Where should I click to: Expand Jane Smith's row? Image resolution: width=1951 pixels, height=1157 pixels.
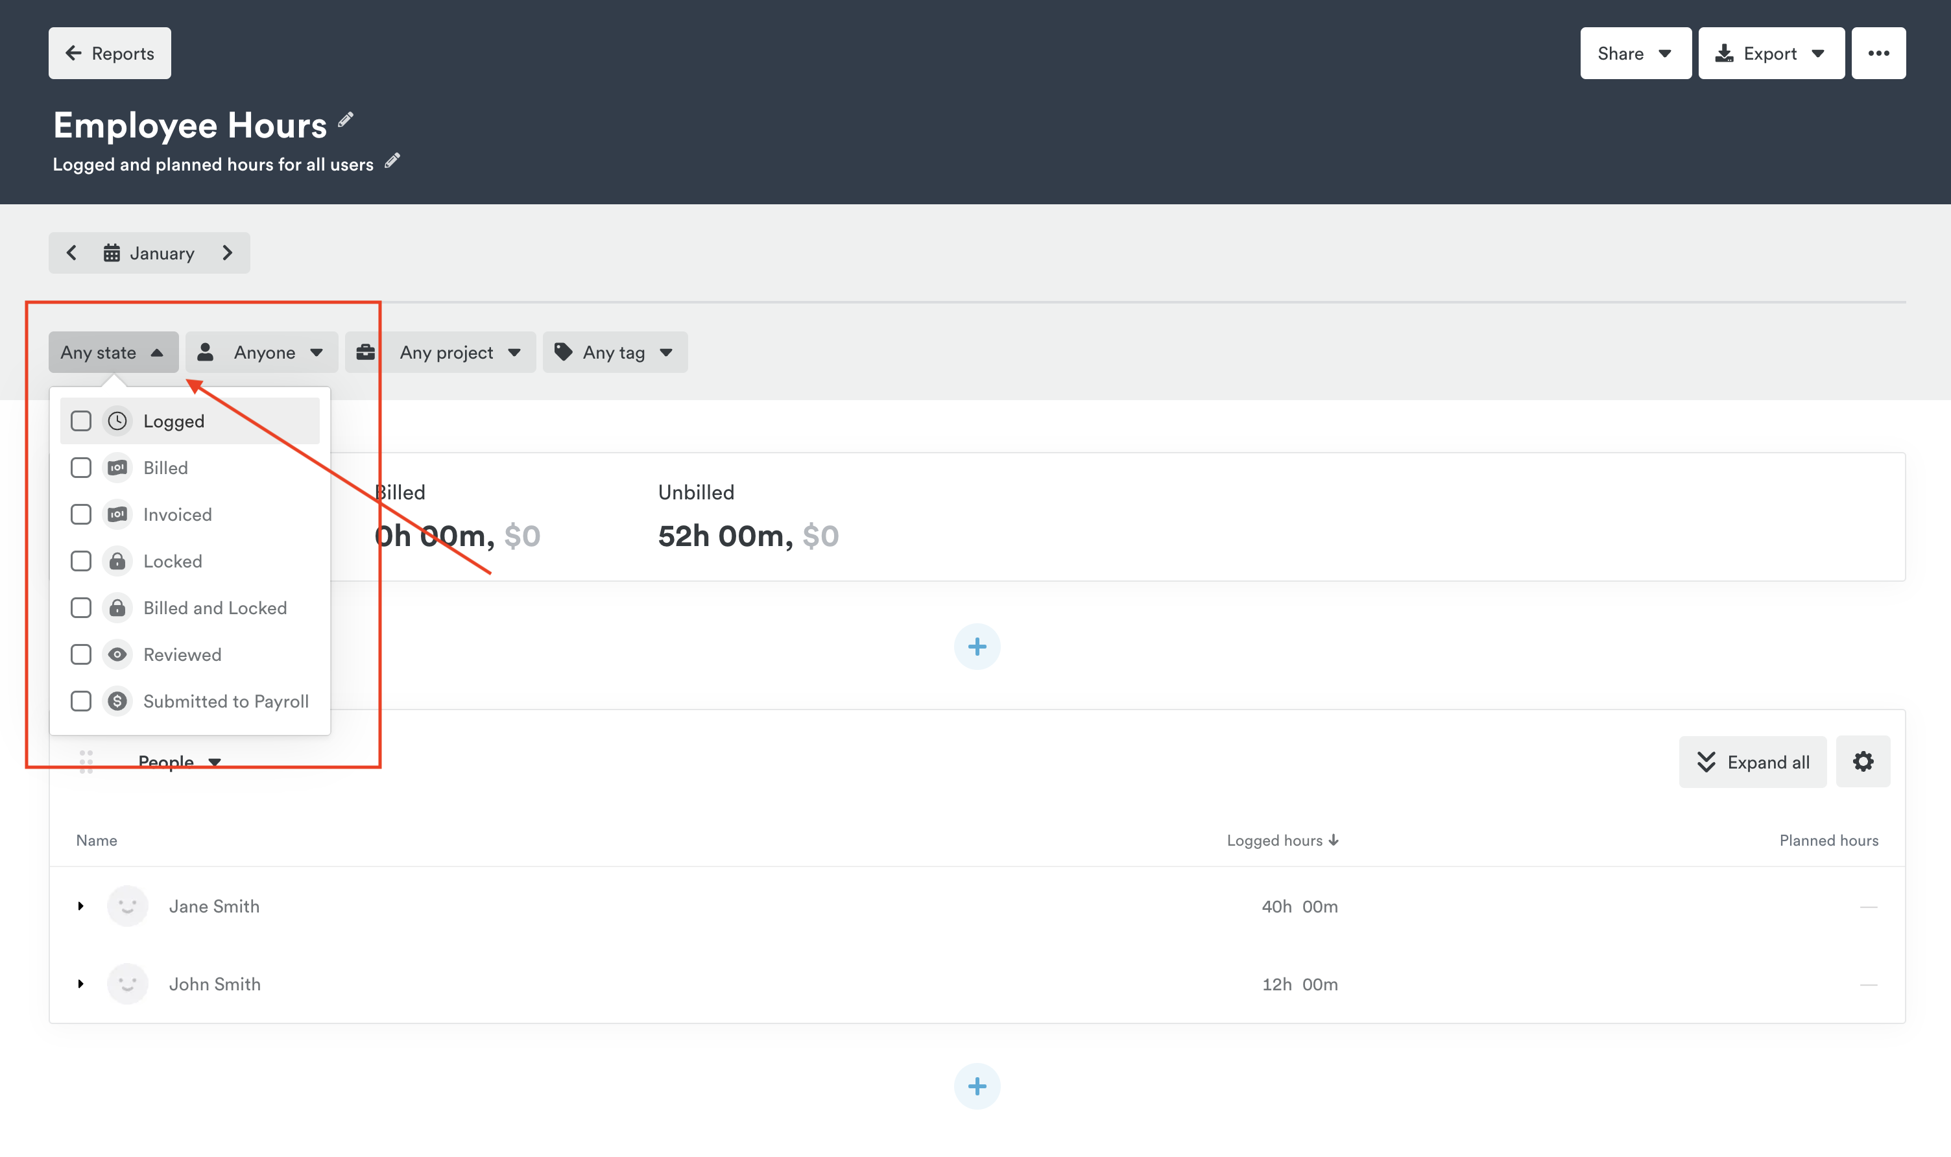(81, 906)
